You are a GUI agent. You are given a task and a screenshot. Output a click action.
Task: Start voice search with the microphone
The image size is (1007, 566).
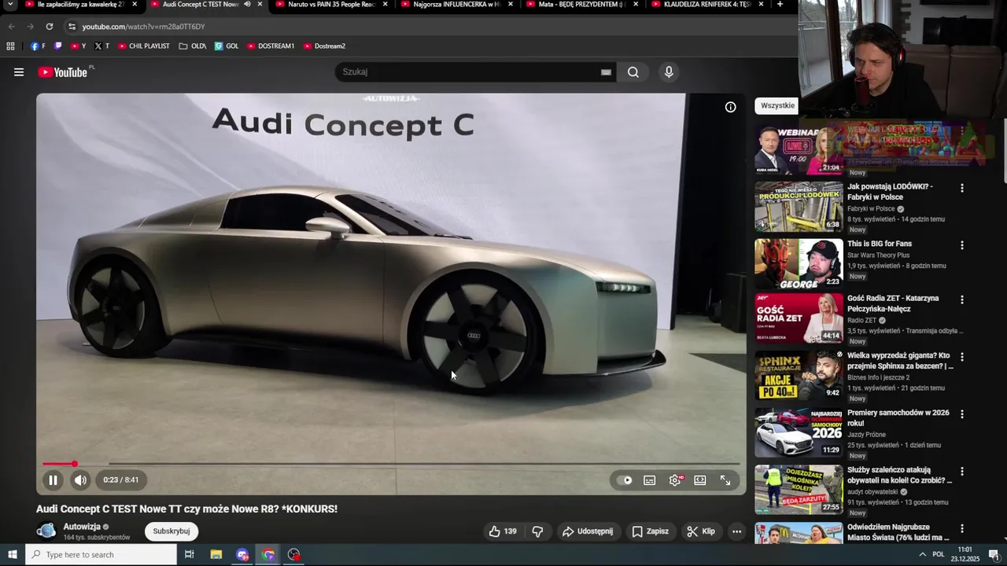(x=669, y=72)
